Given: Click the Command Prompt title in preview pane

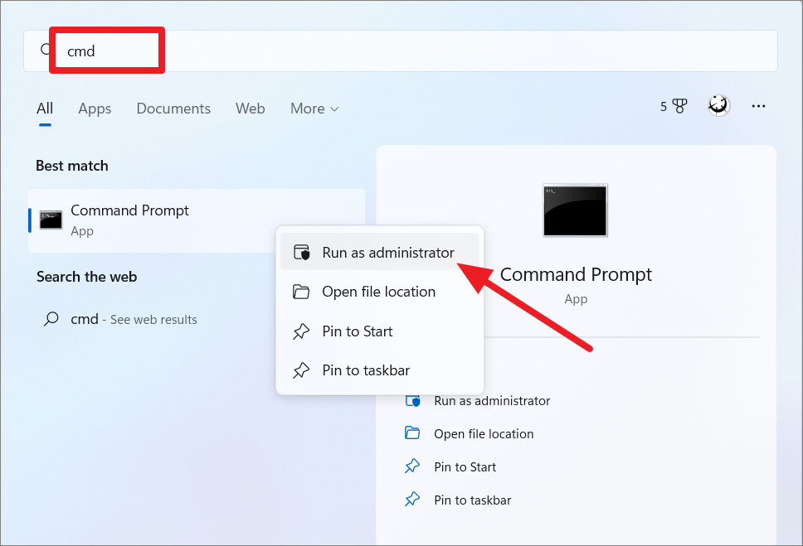Looking at the screenshot, I should pos(576,275).
